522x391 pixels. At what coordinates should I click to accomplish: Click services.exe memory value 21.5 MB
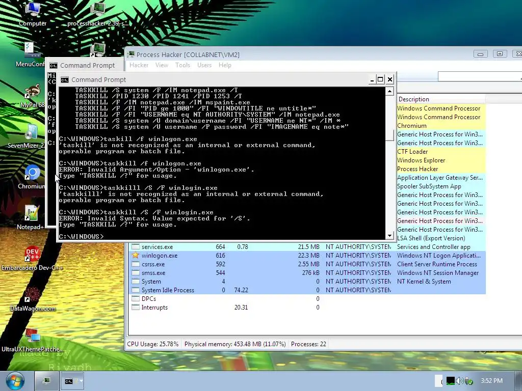[x=308, y=247]
